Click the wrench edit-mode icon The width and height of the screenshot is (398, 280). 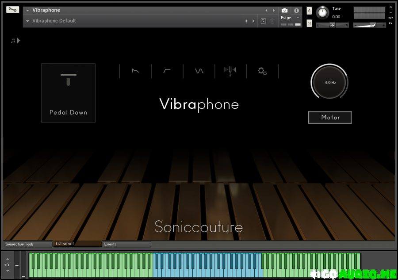(12, 10)
